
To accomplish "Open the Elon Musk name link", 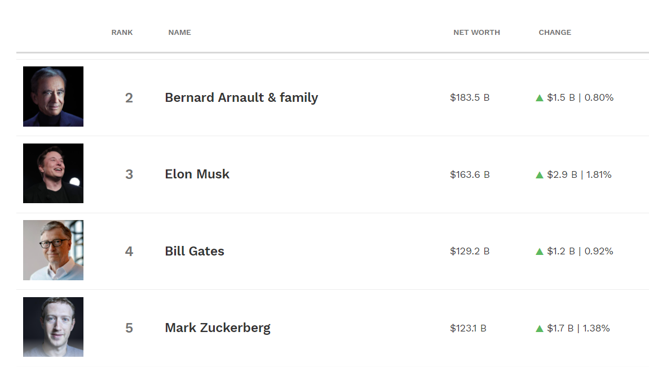I will click(197, 174).
